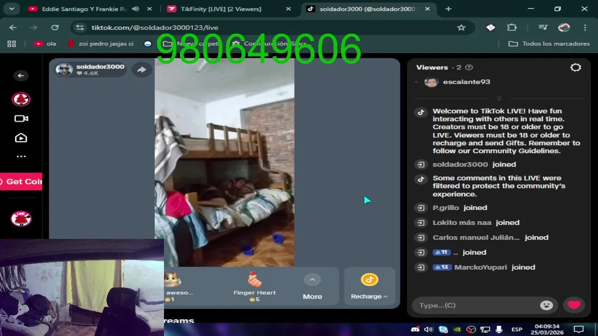Open soldador3000 streamer profile
598x336 pixels.
pos(91,70)
